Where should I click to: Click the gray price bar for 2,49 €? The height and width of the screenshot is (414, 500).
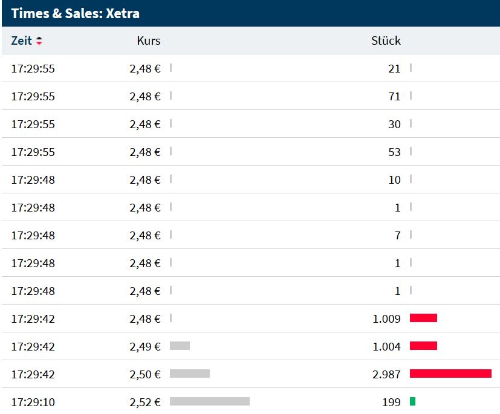(180, 346)
